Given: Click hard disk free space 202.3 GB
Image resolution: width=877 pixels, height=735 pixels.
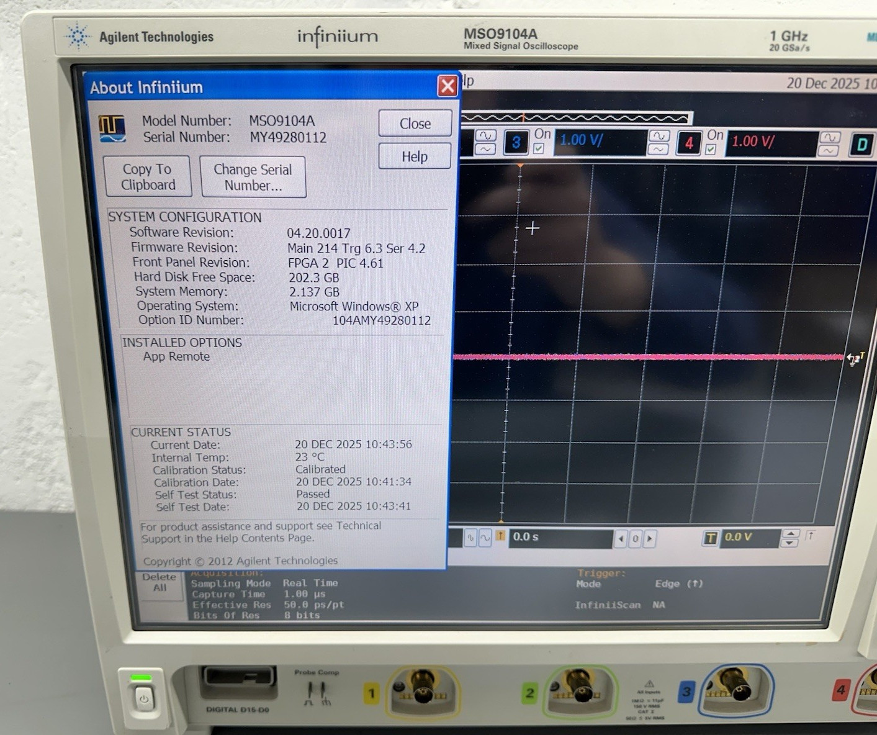Looking at the screenshot, I should click(x=314, y=277).
